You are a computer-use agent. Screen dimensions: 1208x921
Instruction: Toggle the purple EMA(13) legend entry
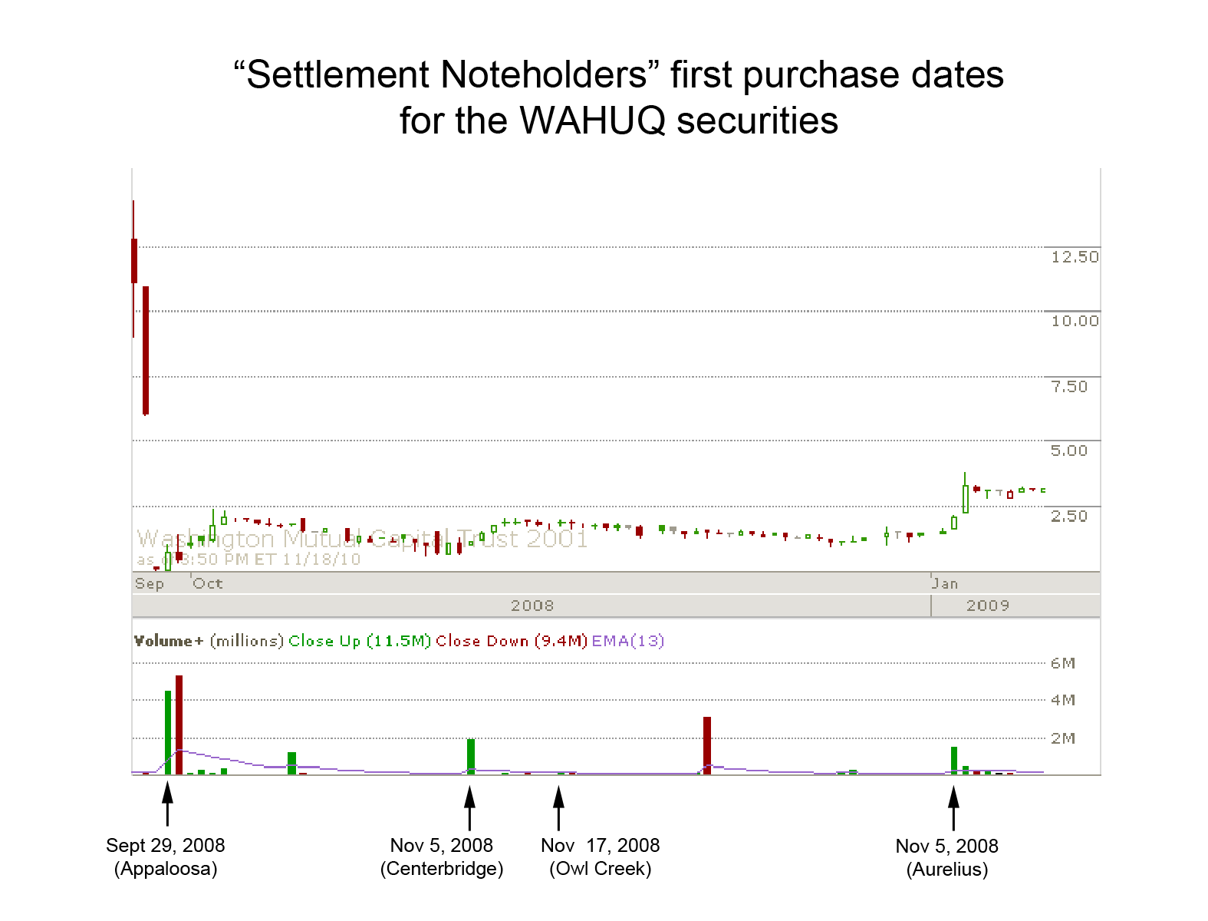(628, 641)
